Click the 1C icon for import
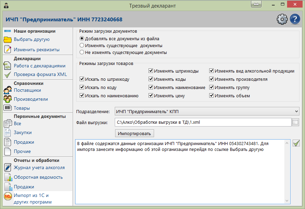This screenshot has height=209, width=305. [8, 197]
